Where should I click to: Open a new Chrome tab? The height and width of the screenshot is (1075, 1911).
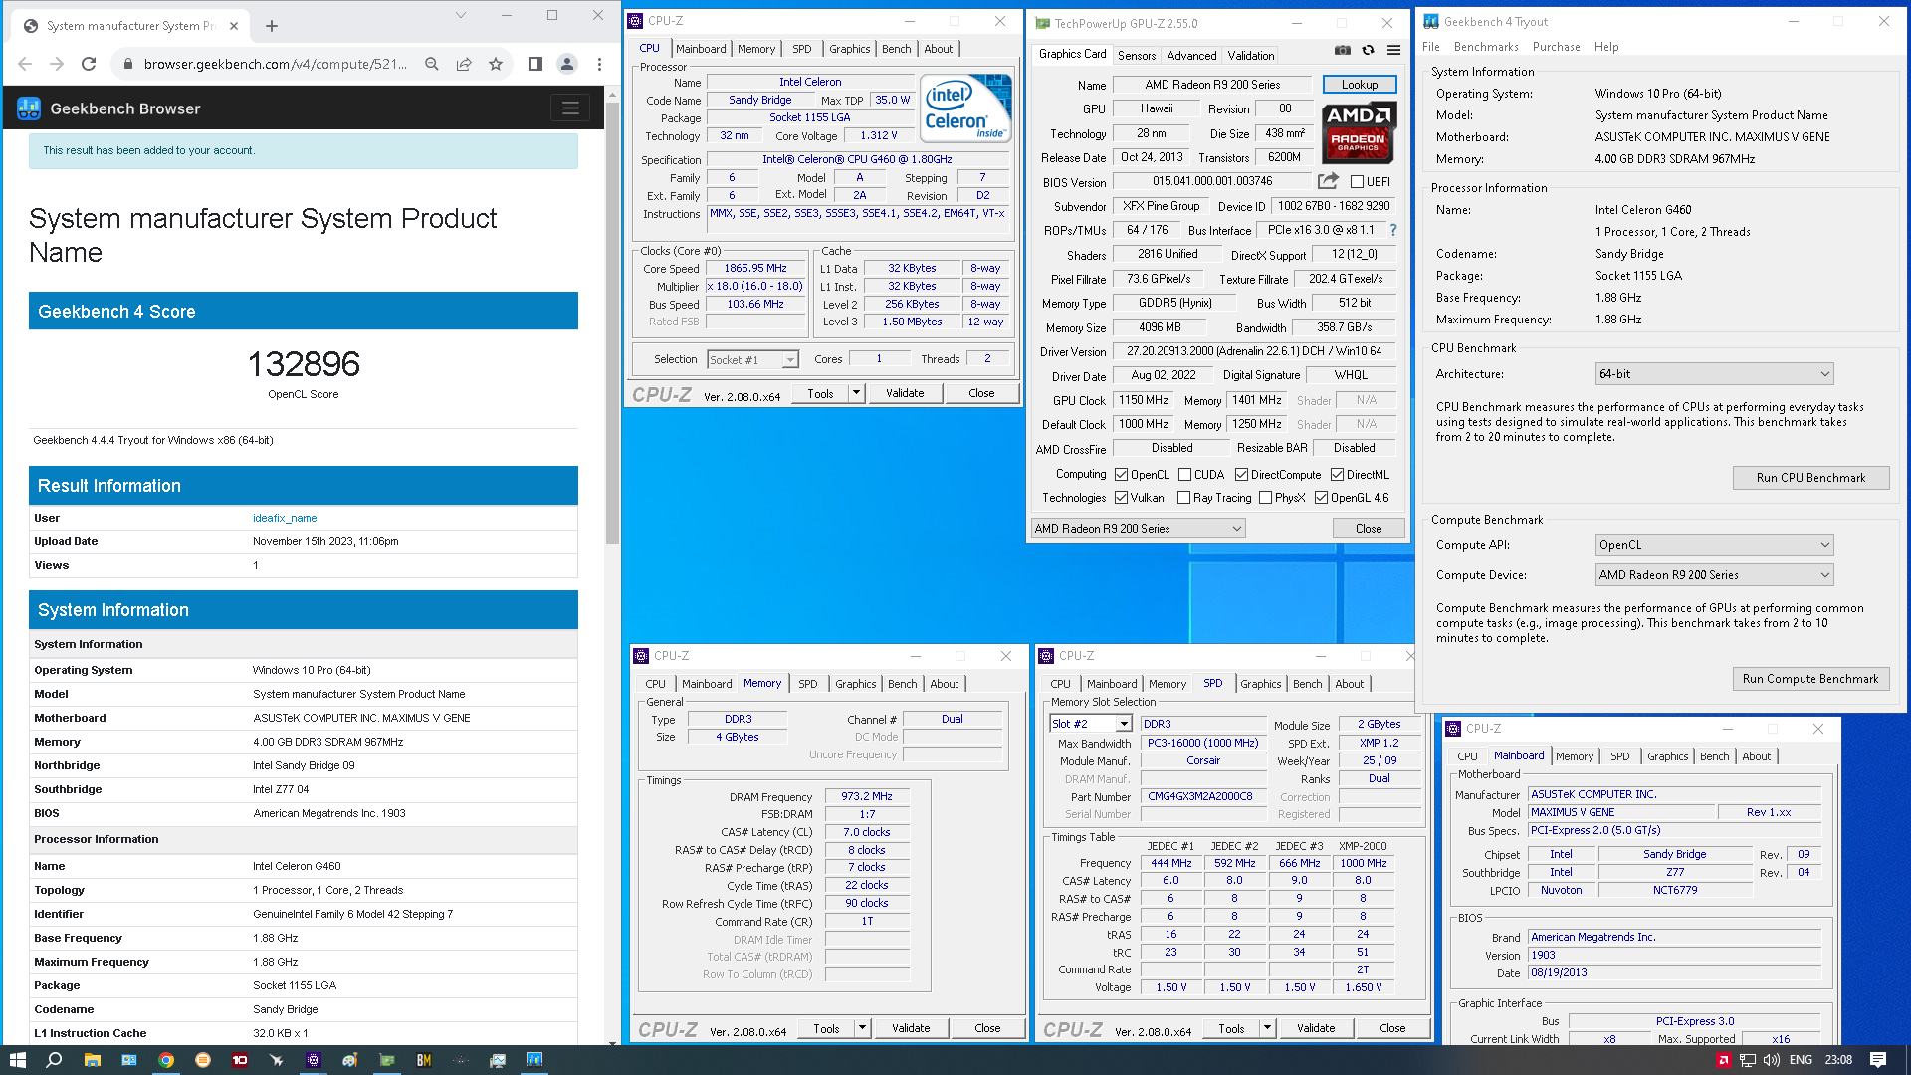[272, 26]
